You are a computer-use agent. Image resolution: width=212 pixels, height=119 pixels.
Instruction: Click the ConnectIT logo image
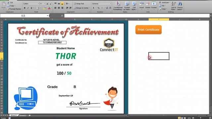click(x=109, y=45)
